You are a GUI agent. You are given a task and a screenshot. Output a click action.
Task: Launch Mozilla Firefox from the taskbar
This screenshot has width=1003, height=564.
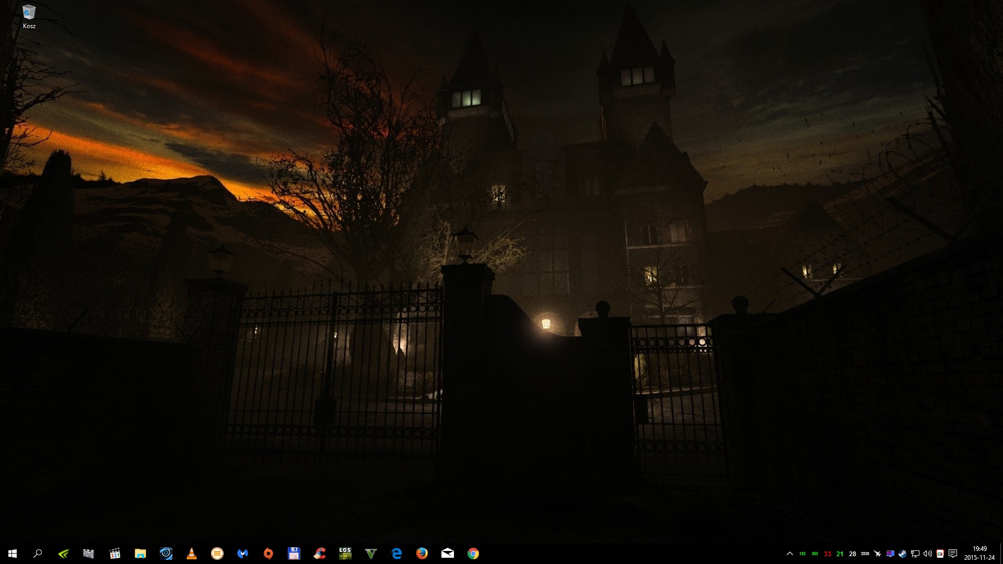click(422, 554)
